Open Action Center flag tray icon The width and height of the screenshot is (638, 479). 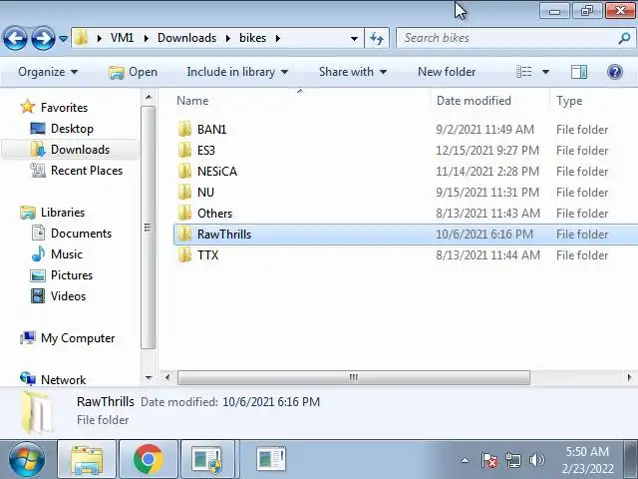click(x=489, y=460)
